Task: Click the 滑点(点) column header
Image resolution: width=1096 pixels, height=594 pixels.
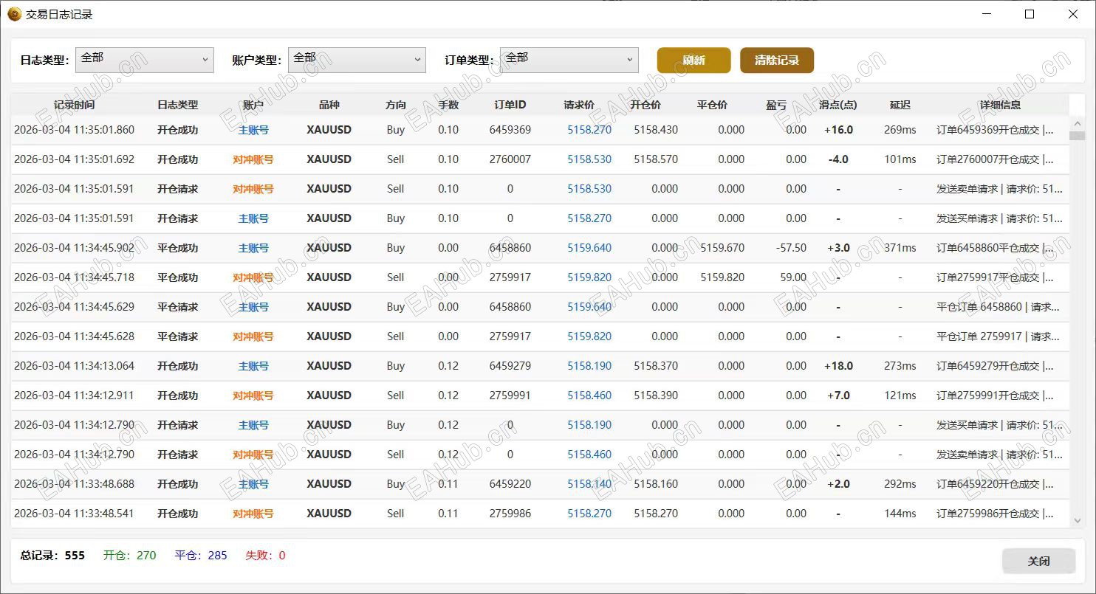Action: (x=838, y=105)
